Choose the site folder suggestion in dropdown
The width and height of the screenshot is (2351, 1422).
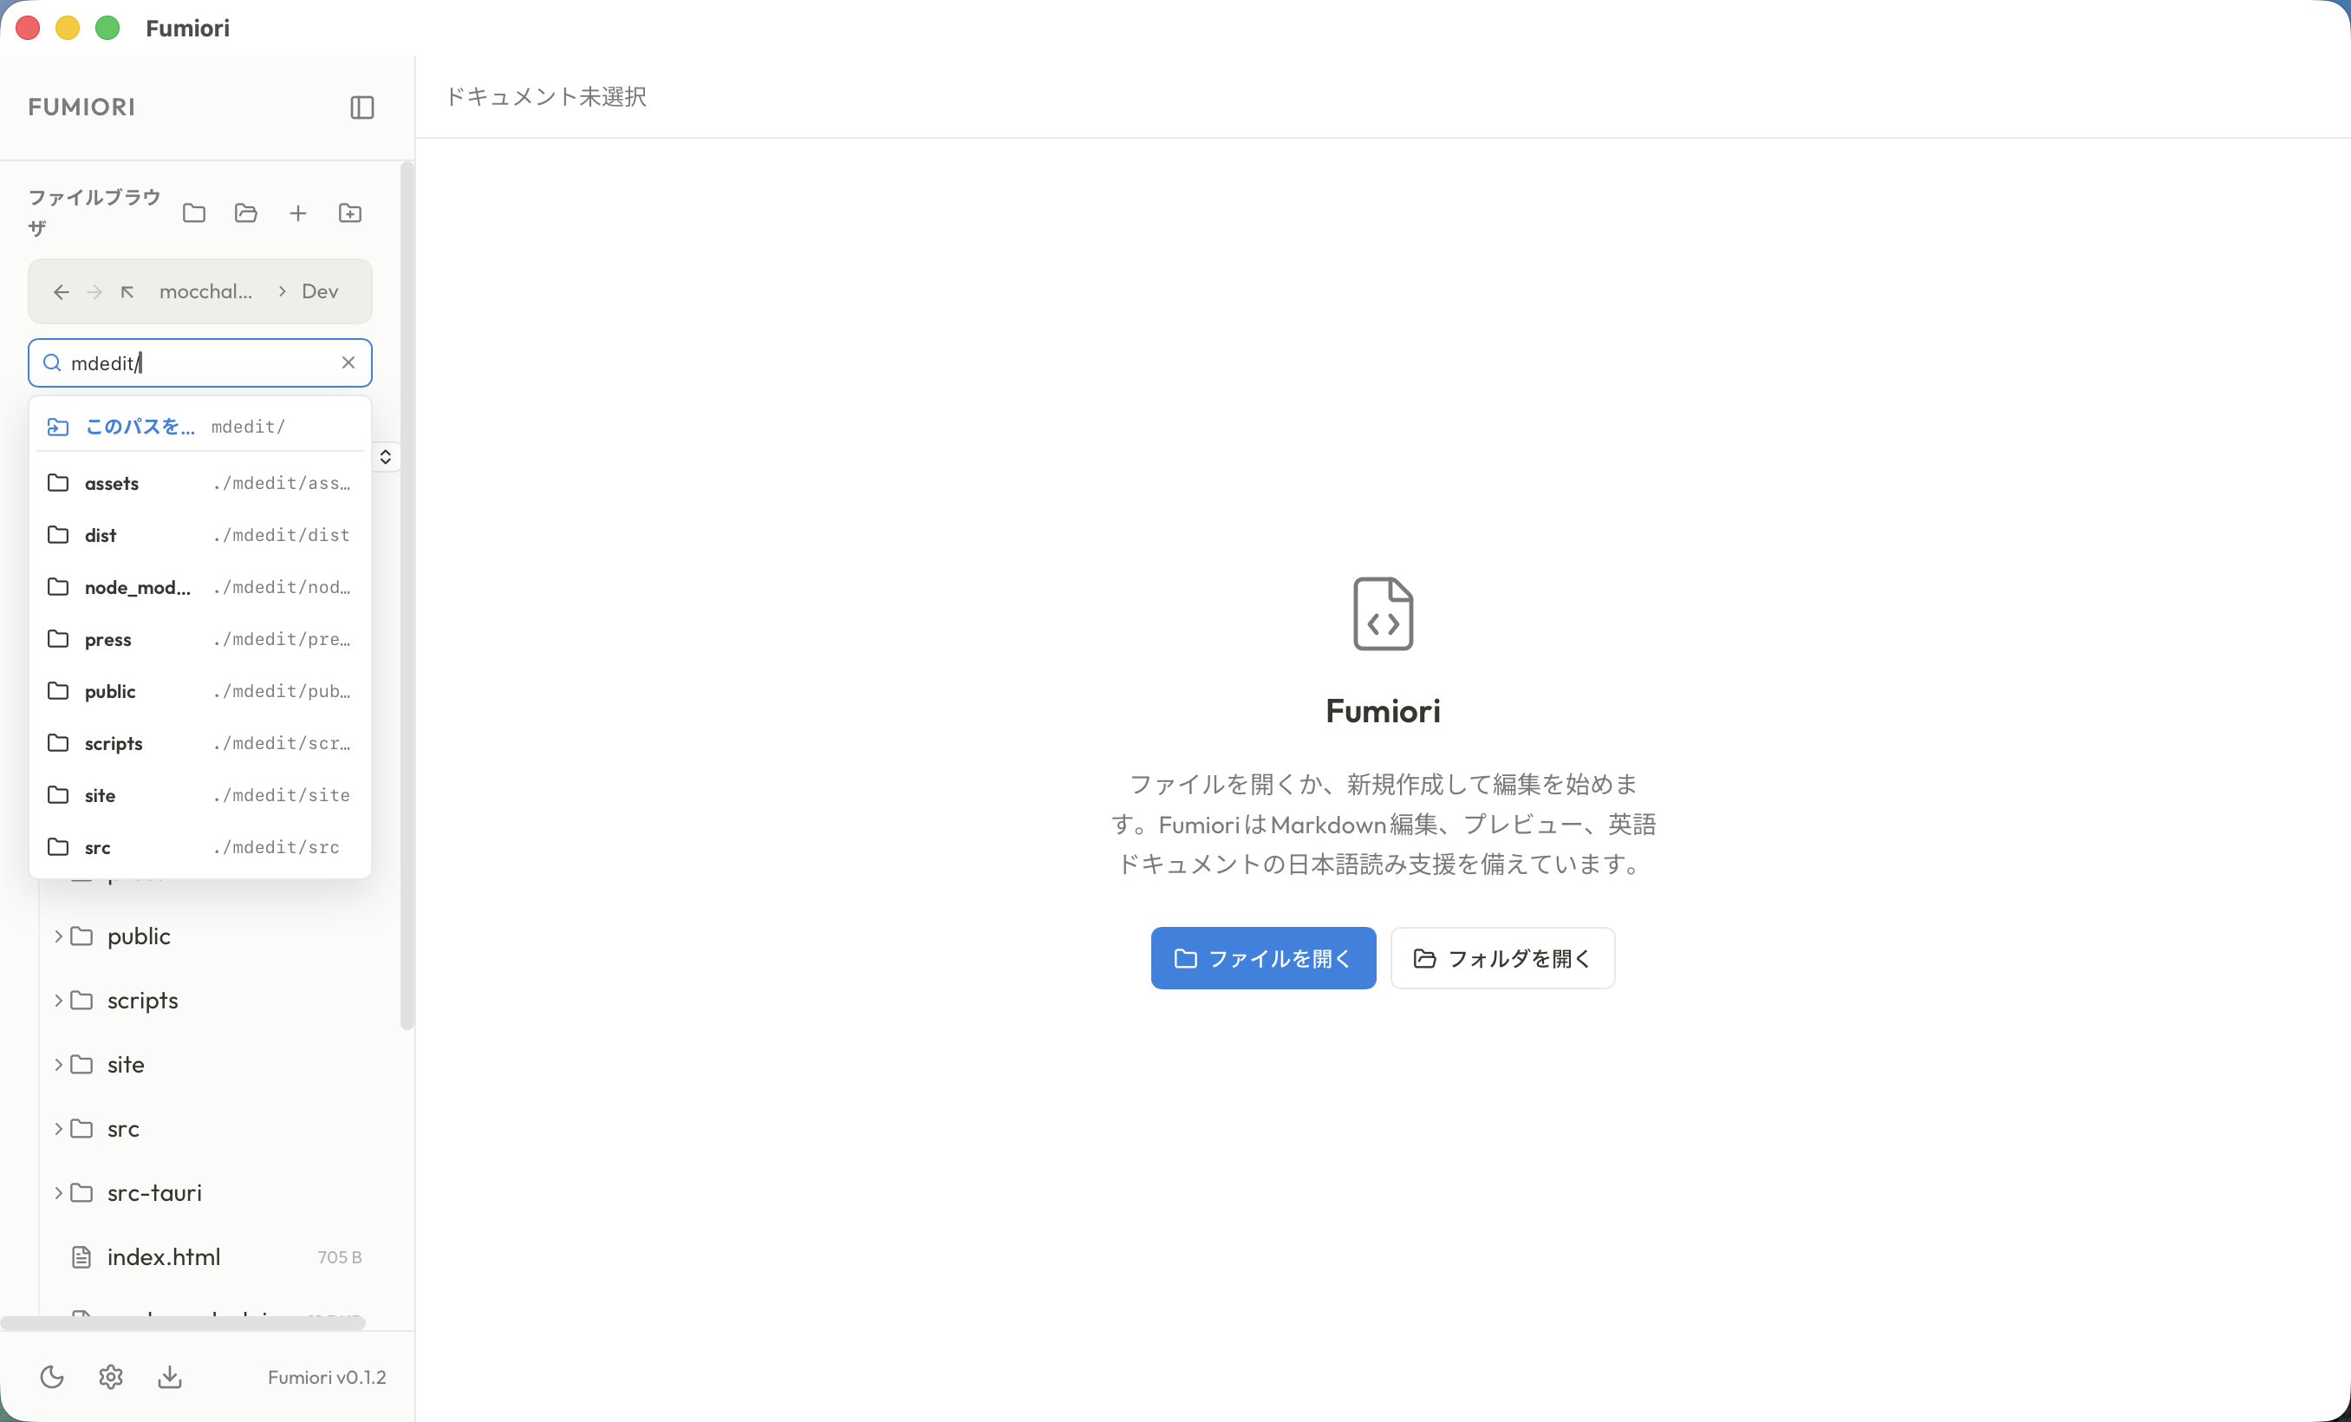(x=200, y=795)
